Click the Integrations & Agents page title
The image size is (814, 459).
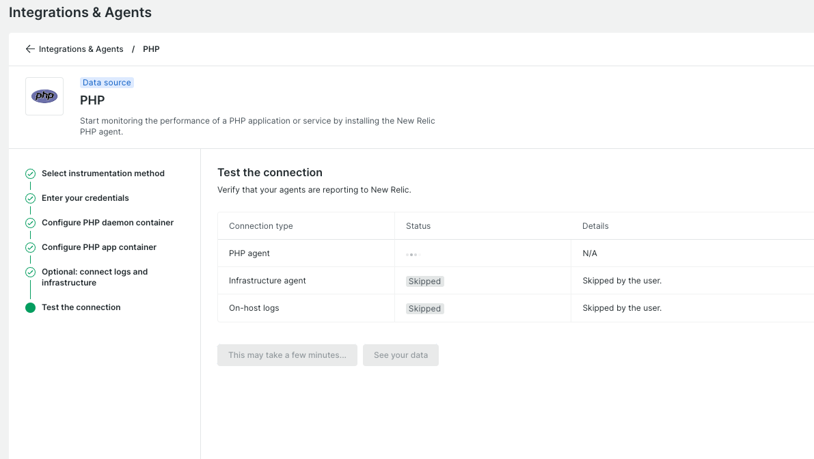tap(80, 12)
